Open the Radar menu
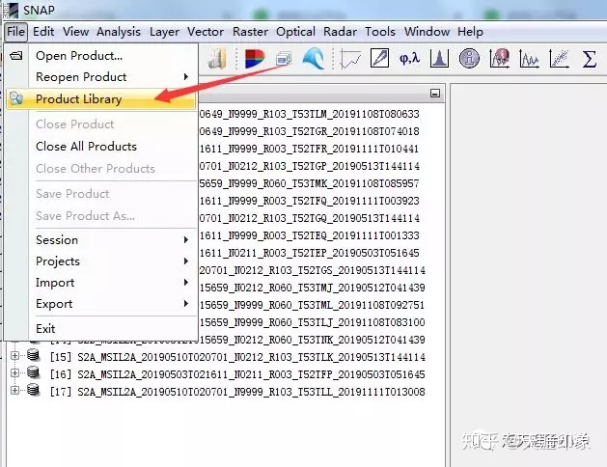Screen dimensions: 607x467 coord(340,31)
